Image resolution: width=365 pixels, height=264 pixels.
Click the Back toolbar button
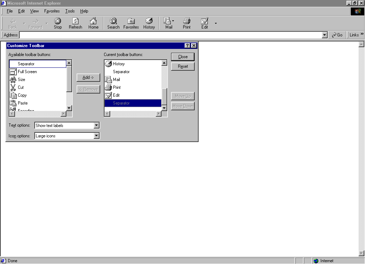coord(13,23)
